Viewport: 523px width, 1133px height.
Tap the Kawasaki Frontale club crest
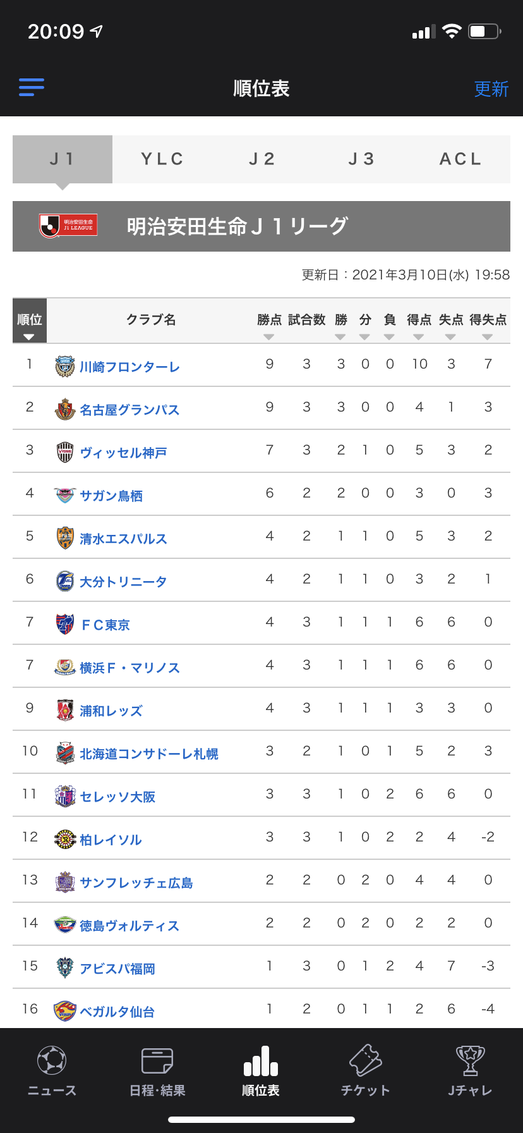click(x=65, y=367)
